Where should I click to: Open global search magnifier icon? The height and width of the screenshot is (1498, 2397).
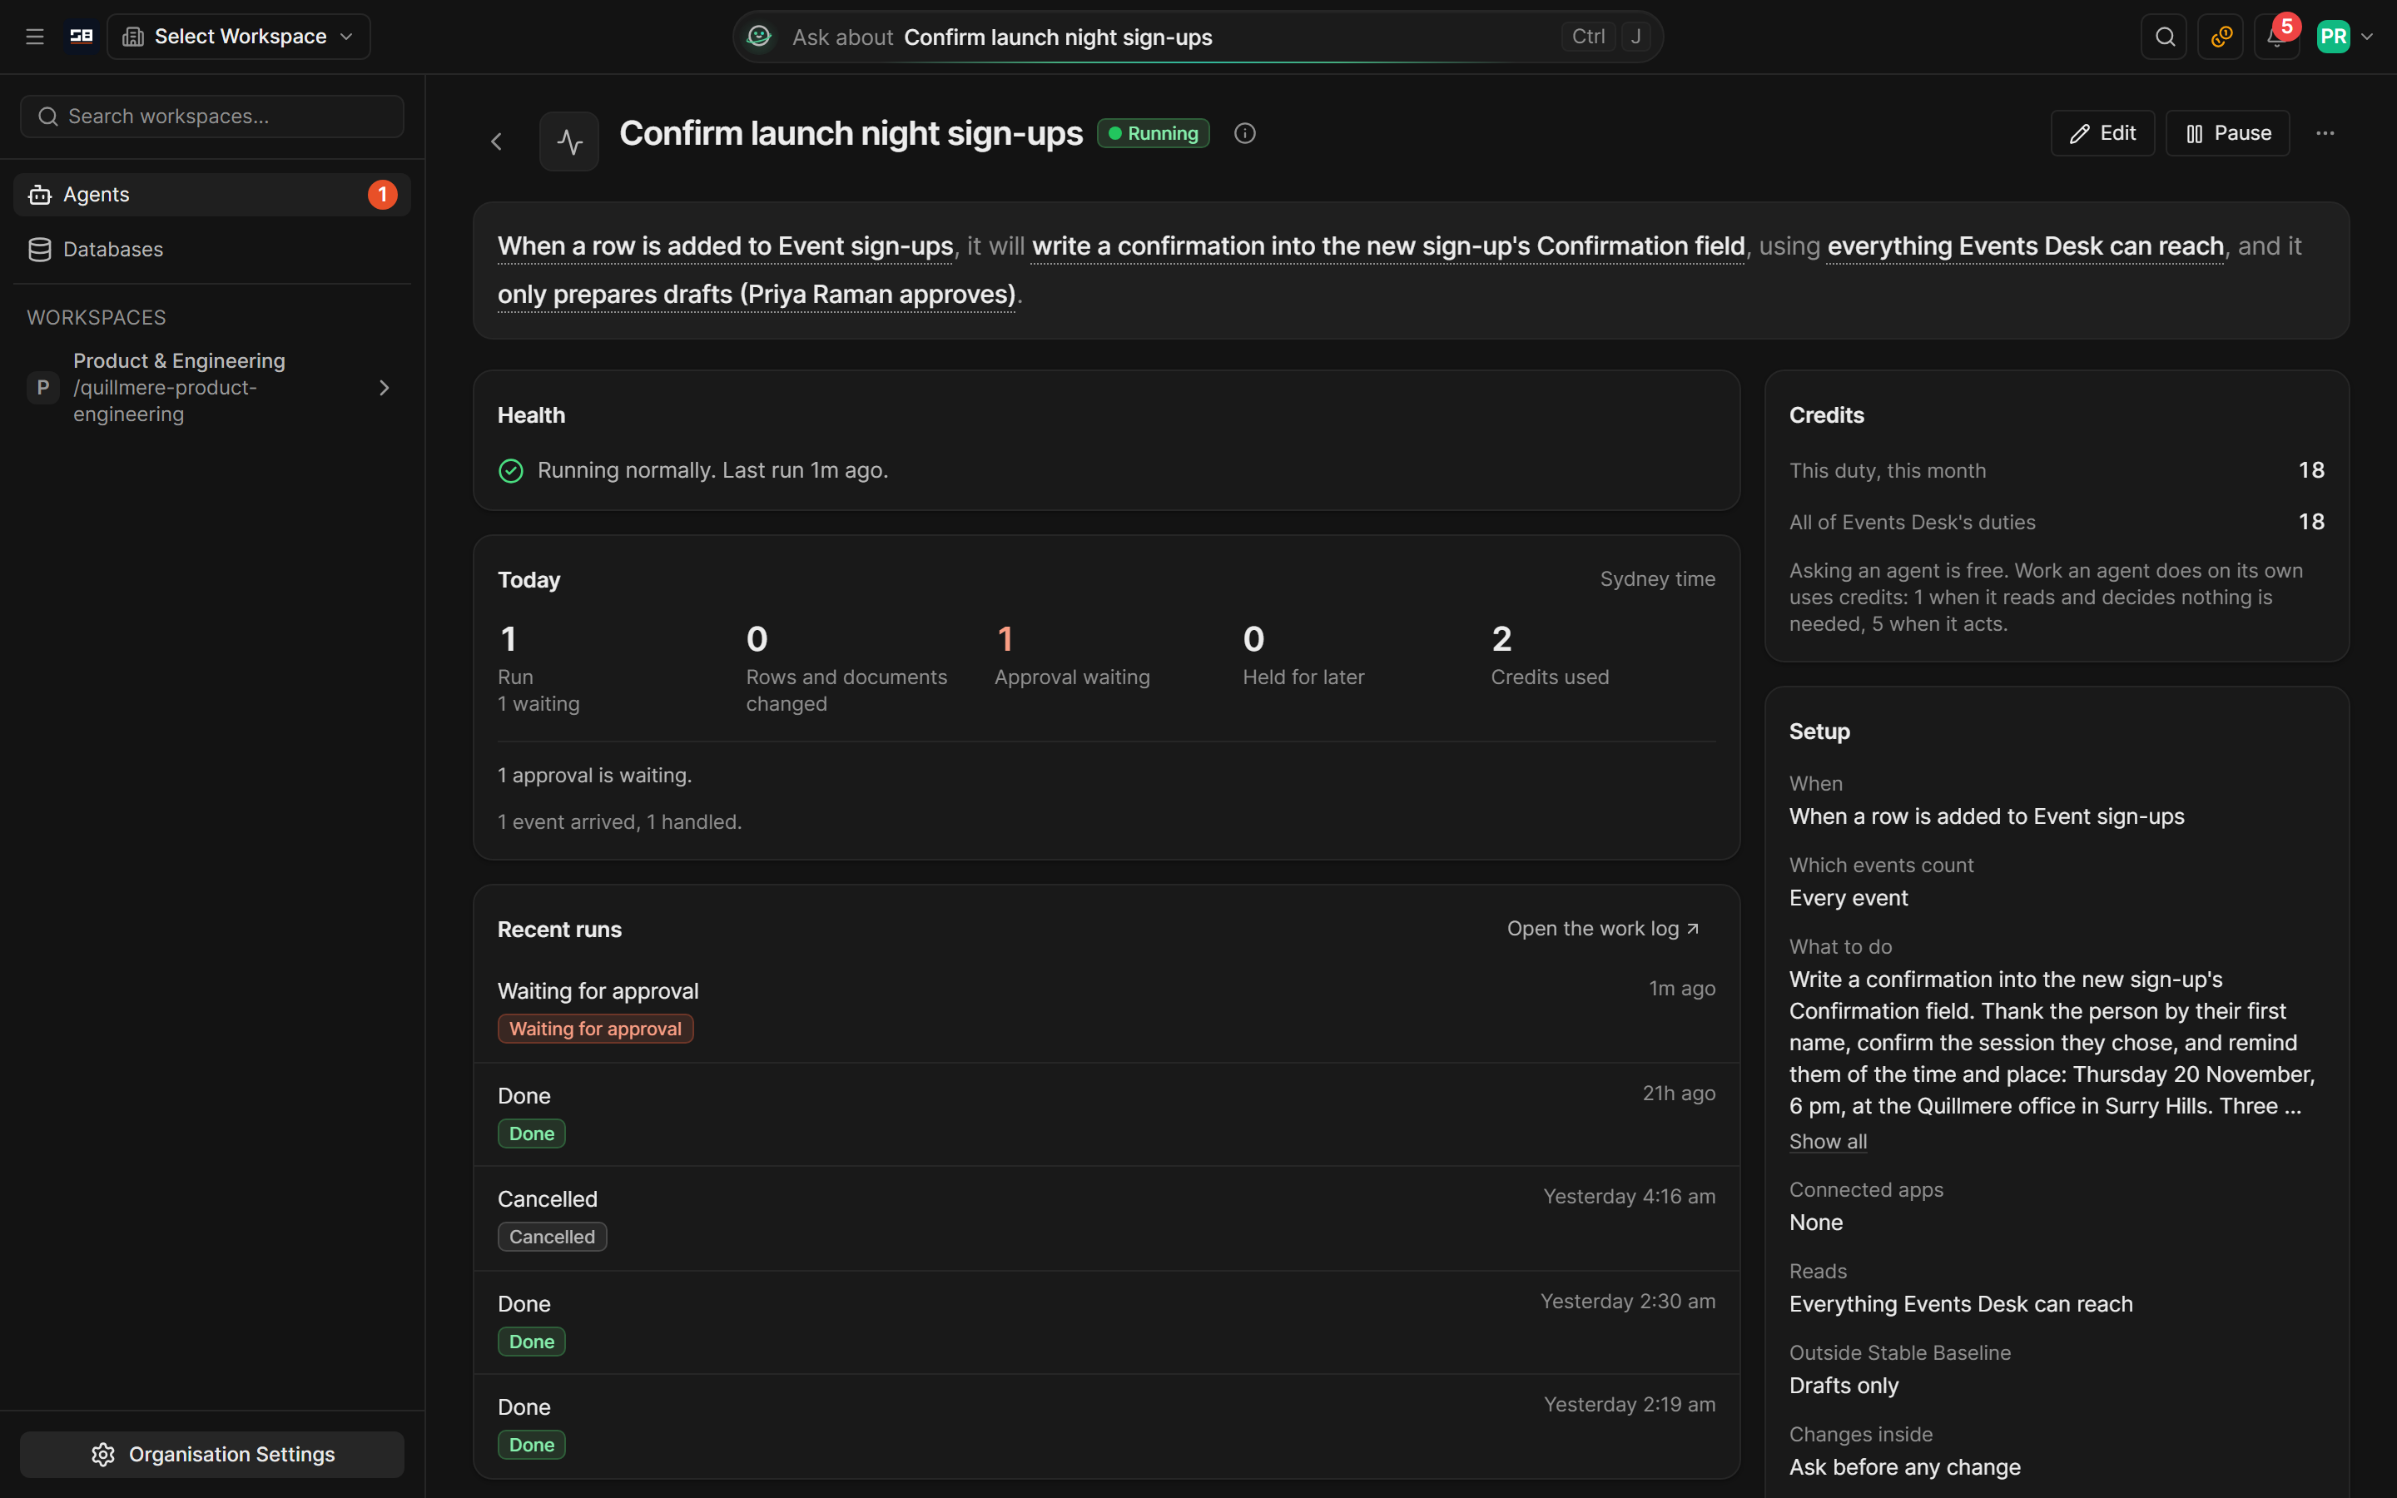coord(2164,37)
